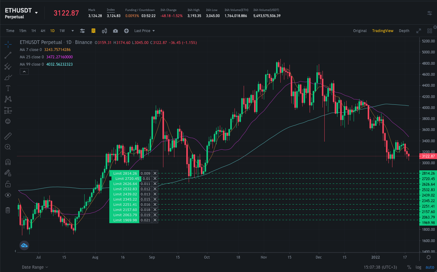Cancel the Limit 2814.26 order
Viewport: 437px width, 272px height.
click(x=155, y=173)
